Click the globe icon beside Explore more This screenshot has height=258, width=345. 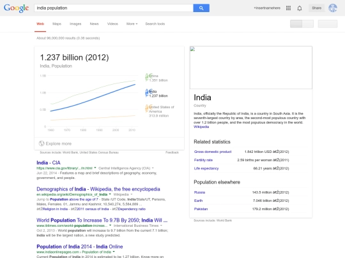pyautogui.click(x=42, y=143)
